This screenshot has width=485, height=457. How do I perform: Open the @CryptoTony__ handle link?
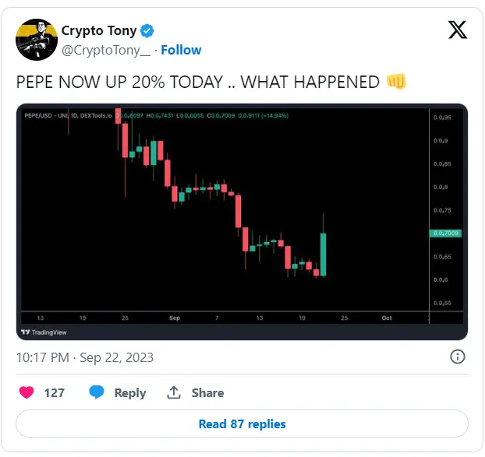106,50
